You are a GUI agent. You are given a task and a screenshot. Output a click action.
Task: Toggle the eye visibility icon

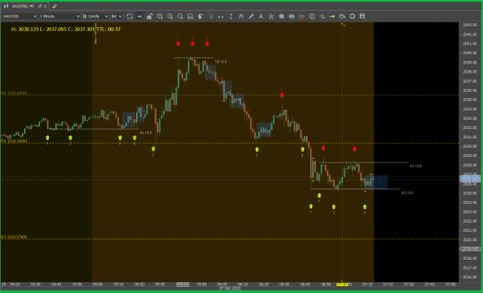291,16
